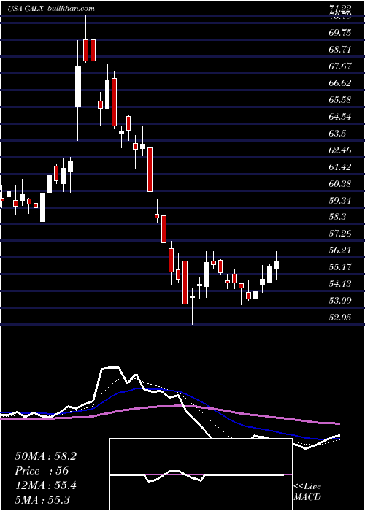Click the 65.58 price axis label

click(340, 100)
